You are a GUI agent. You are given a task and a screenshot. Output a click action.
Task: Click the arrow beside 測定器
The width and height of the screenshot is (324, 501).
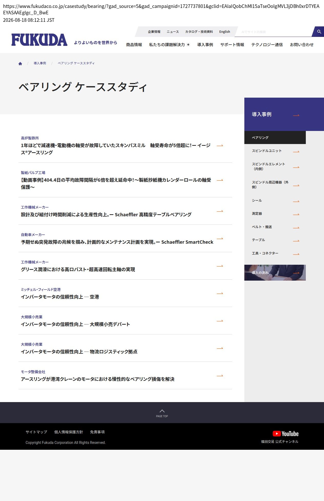pos(296,214)
